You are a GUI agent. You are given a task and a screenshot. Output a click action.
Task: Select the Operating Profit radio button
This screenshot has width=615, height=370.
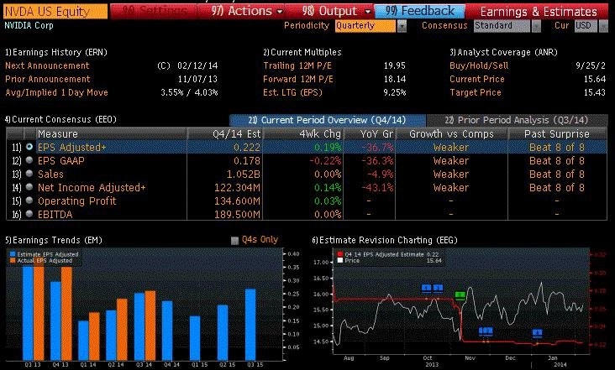point(29,201)
